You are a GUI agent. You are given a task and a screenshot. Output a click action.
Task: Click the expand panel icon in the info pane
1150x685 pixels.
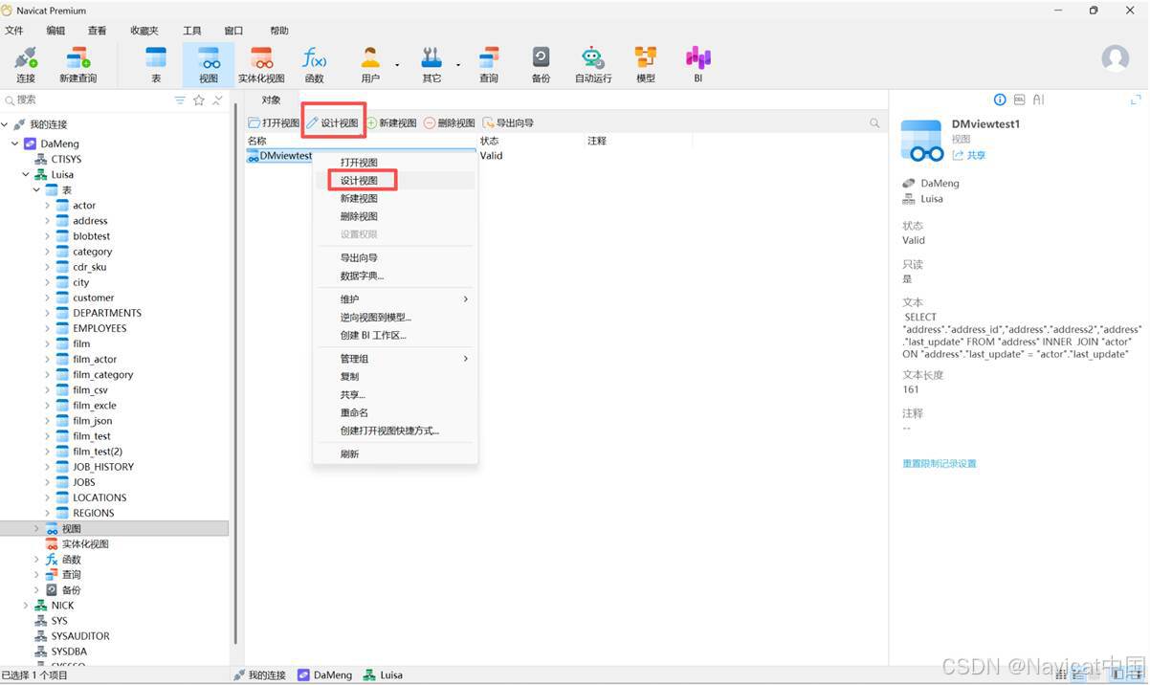(x=1136, y=99)
